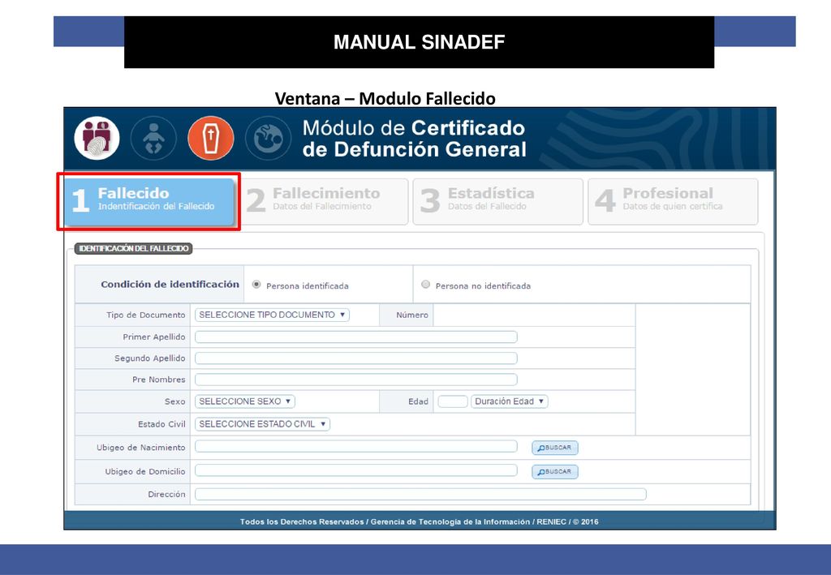Focus the Número document field
831x575 pixels.
pyautogui.click(x=534, y=315)
